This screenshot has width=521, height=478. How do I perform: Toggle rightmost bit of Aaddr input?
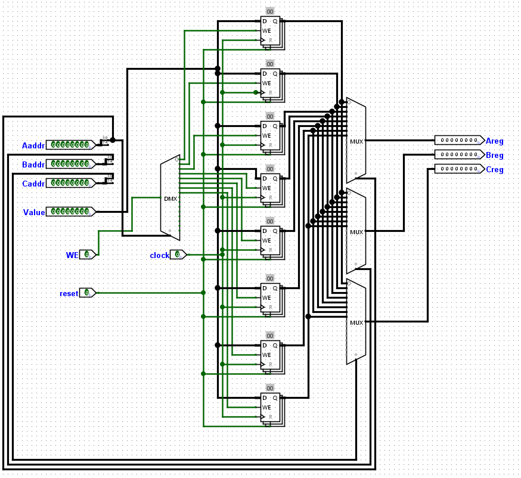[x=86, y=145]
